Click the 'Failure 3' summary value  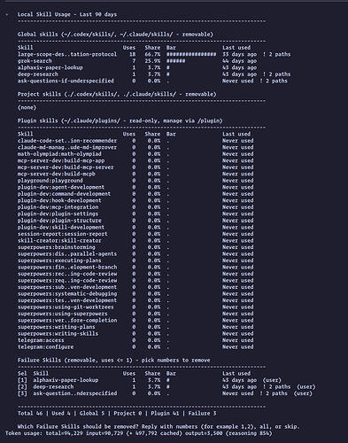coord(202,414)
